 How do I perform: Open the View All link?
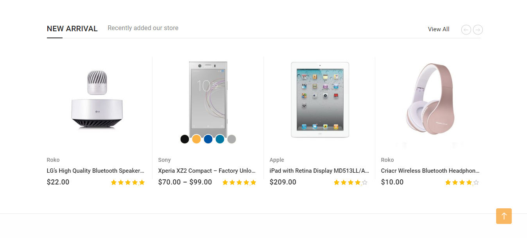coord(439,29)
